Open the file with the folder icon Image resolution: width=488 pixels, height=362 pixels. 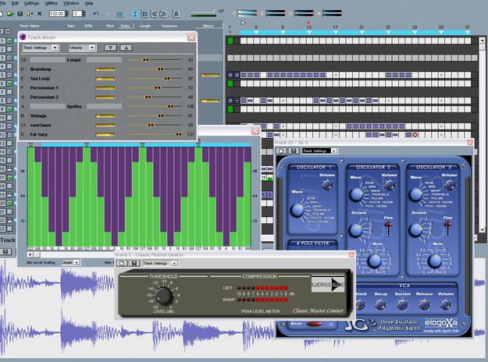pos(10,14)
